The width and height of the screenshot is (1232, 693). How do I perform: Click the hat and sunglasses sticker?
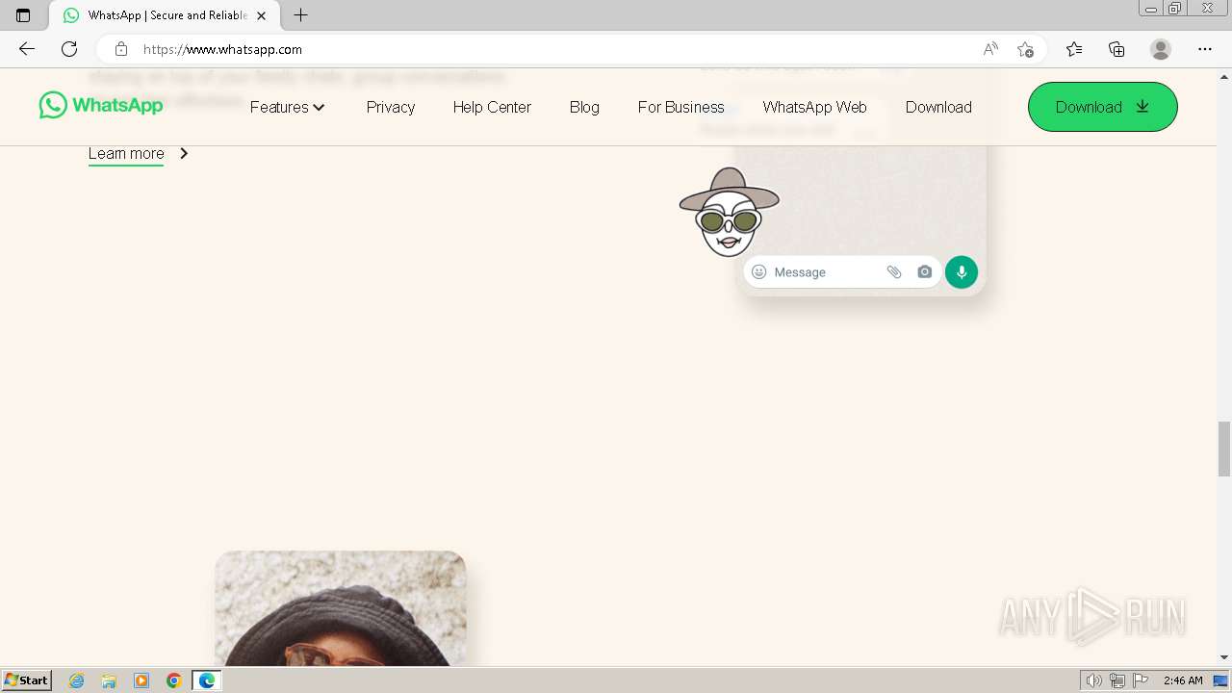(730, 212)
